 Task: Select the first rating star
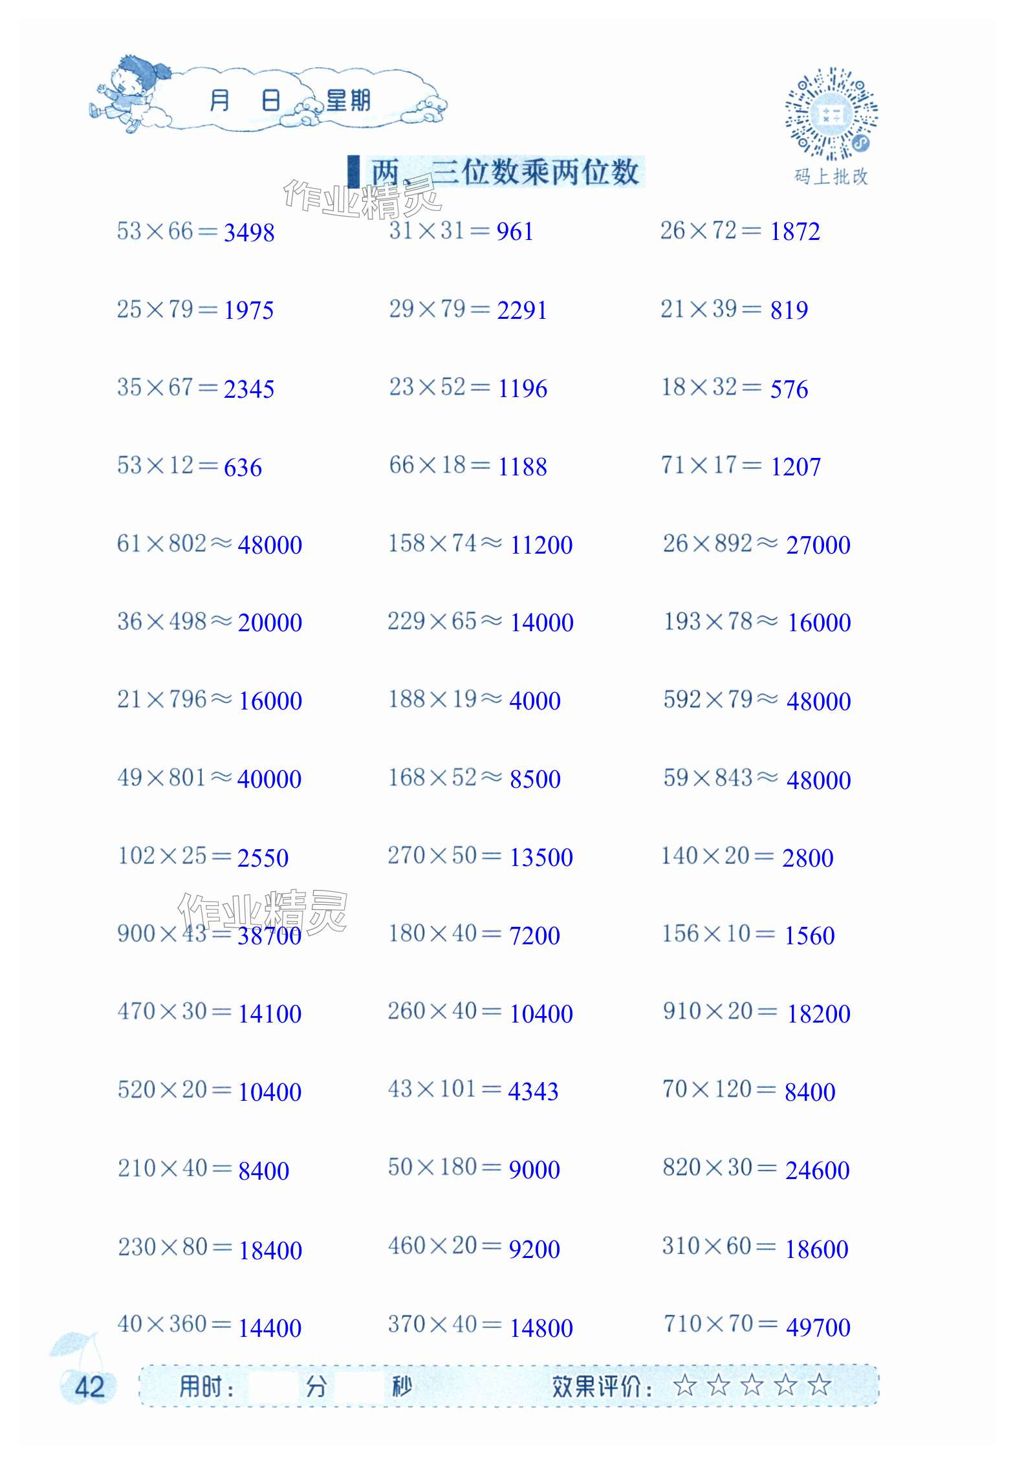pos(685,1385)
